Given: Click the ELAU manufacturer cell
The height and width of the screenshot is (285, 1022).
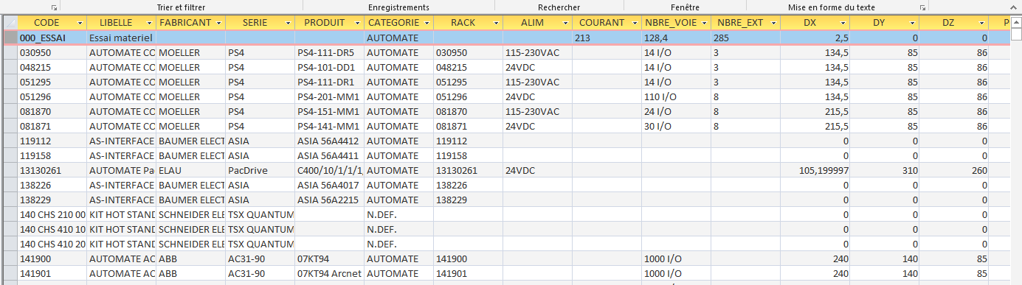Looking at the screenshot, I should tap(190, 170).
